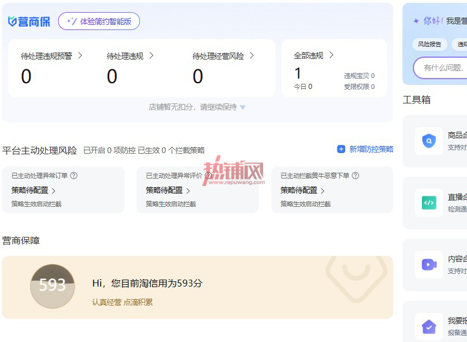The image size is (467, 342).
Task: Open the purple video content tool icon
Action: (x=429, y=265)
